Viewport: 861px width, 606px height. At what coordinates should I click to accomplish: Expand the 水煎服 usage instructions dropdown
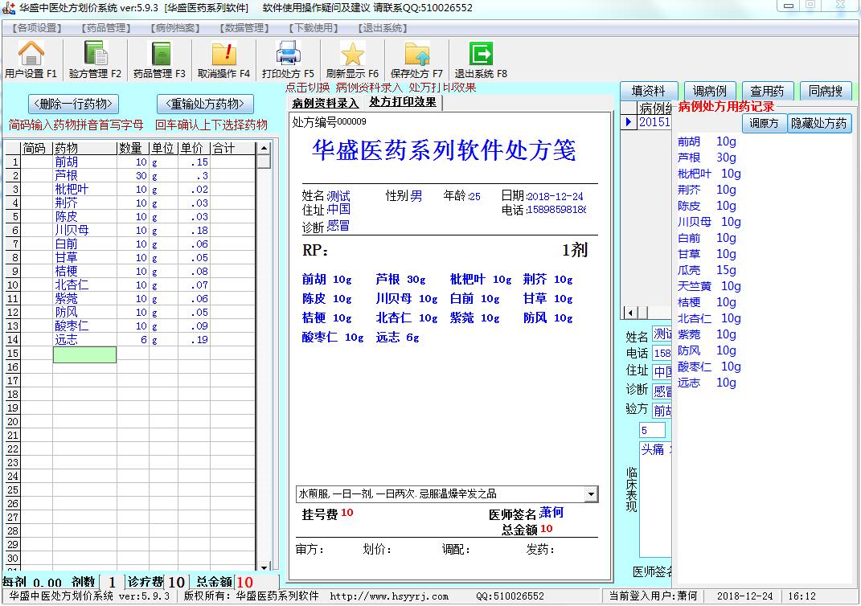click(591, 494)
